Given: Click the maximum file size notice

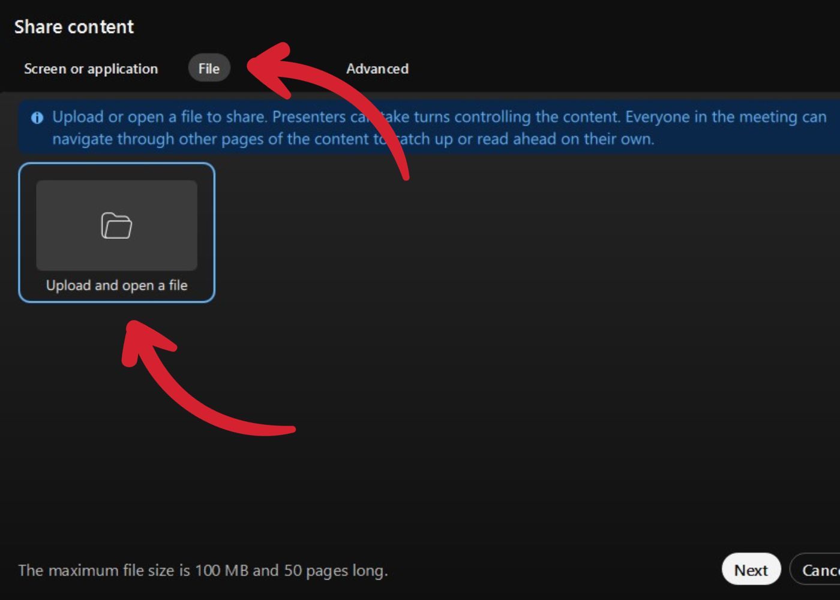Looking at the screenshot, I should pos(203,570).
